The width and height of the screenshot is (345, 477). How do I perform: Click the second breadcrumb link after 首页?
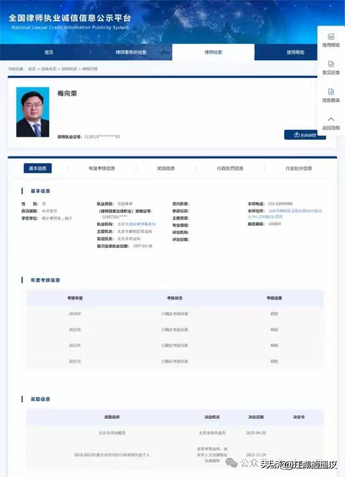point(49,69)
